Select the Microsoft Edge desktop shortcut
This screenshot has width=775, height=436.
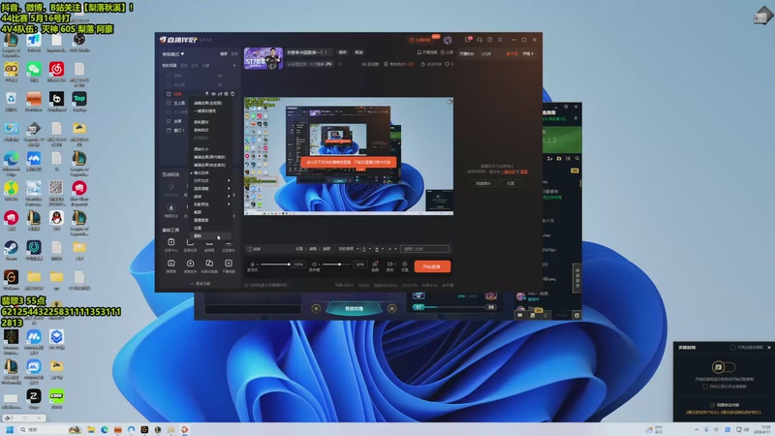click(11, 159)
